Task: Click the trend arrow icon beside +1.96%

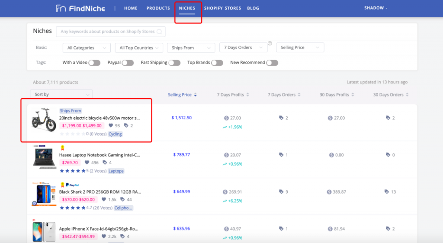Action: coord(225,127)
